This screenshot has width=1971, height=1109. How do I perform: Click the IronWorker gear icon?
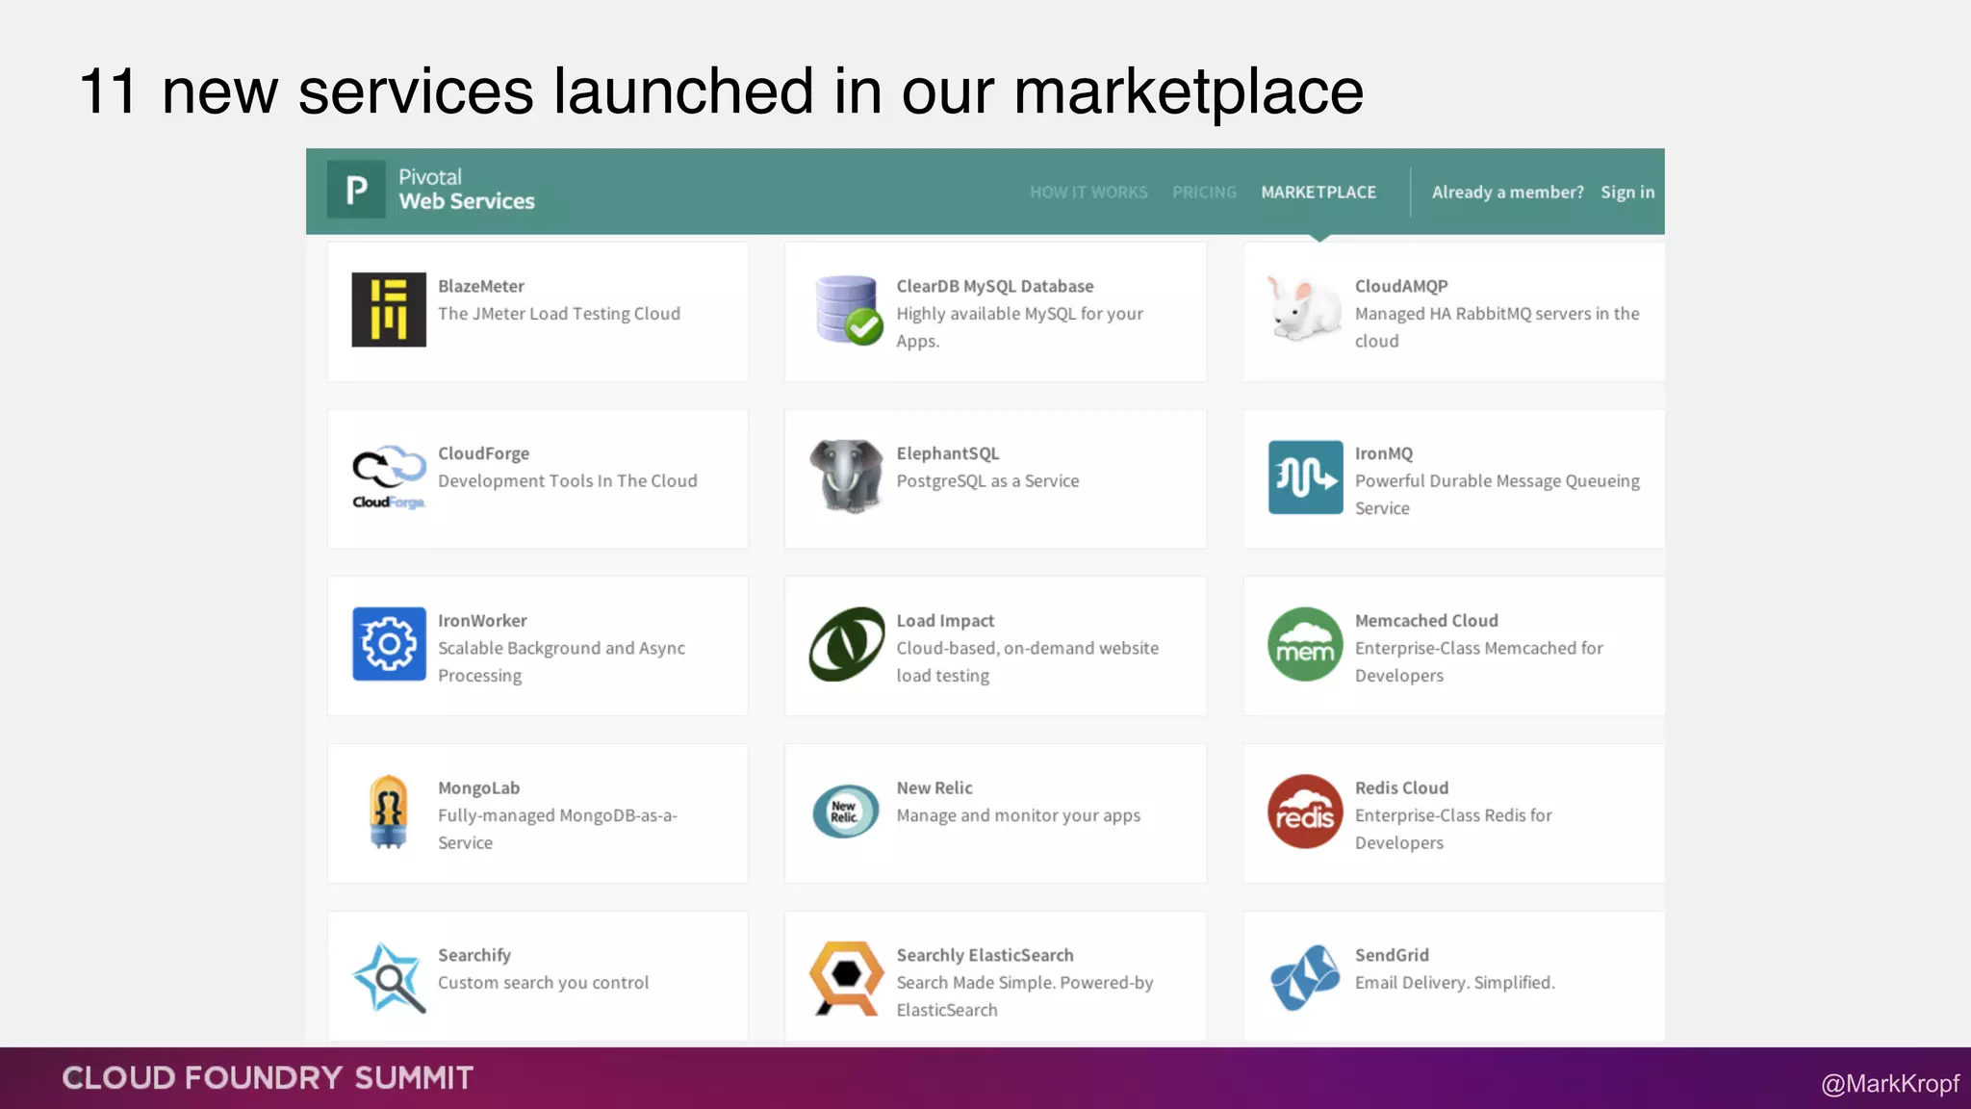coord(389,644)
